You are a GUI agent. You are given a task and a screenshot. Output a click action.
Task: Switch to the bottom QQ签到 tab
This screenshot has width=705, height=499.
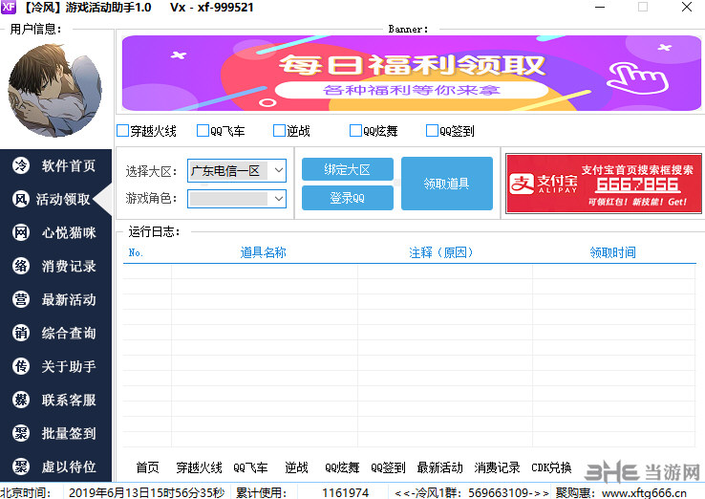[x=388, y=467]
